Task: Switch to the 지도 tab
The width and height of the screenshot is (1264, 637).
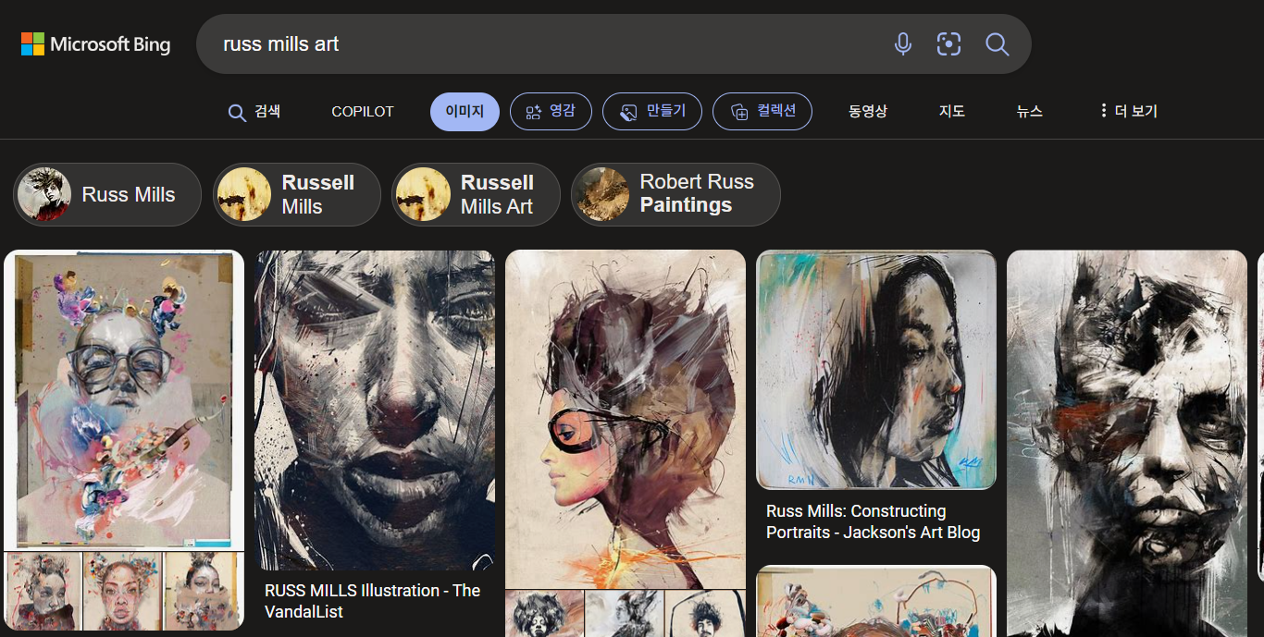Action: pos(952,112)
